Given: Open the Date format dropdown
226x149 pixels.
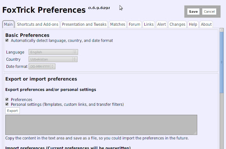Looking at the screenshot, I should 42,66.
